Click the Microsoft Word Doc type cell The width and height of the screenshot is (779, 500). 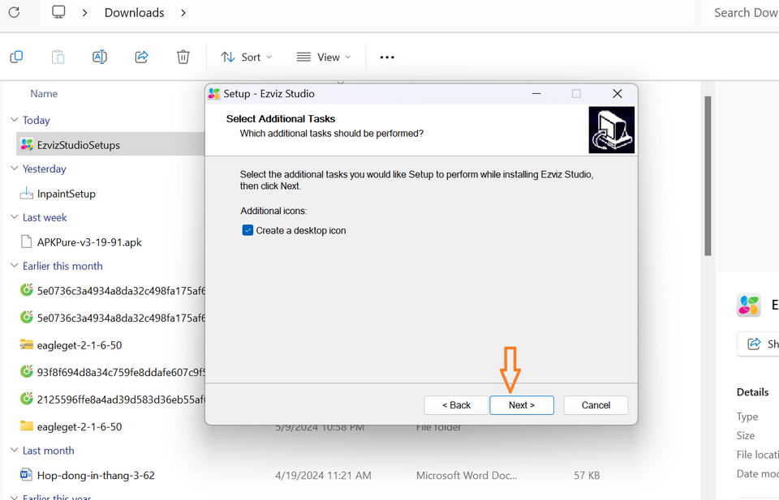tap(467, 475)
